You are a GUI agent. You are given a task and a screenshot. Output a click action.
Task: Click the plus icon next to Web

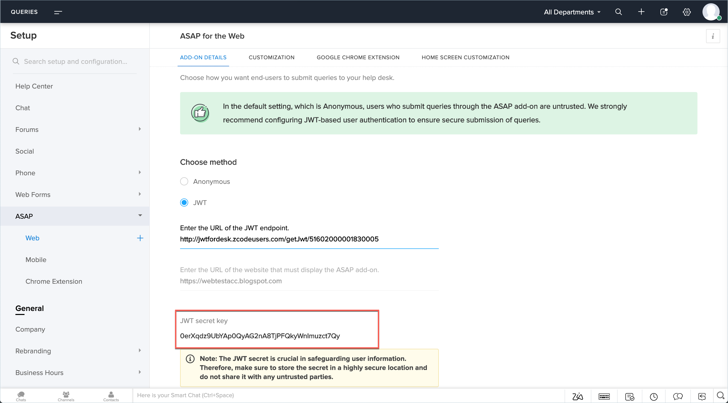[x=140, y=238]
